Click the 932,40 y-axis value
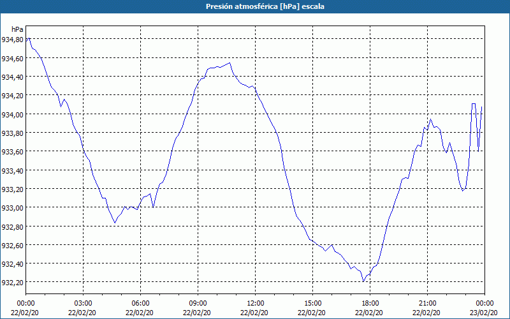 12,263
